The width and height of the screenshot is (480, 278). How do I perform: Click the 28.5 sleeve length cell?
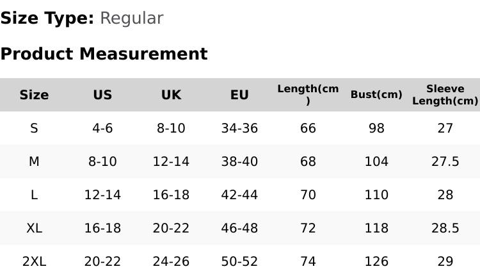[445, 228]
